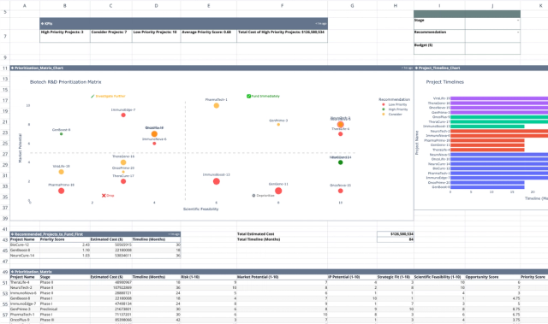The width and height of the screenshot is (548, 324).
Task: Click the GenBoost-8 green bubble
Action: pyautogui.click(x=61, y=134)
